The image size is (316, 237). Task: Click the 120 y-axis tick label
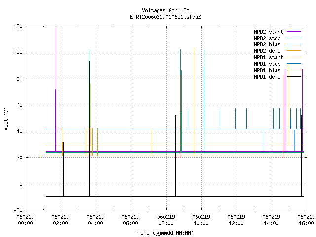pos(18,26)
